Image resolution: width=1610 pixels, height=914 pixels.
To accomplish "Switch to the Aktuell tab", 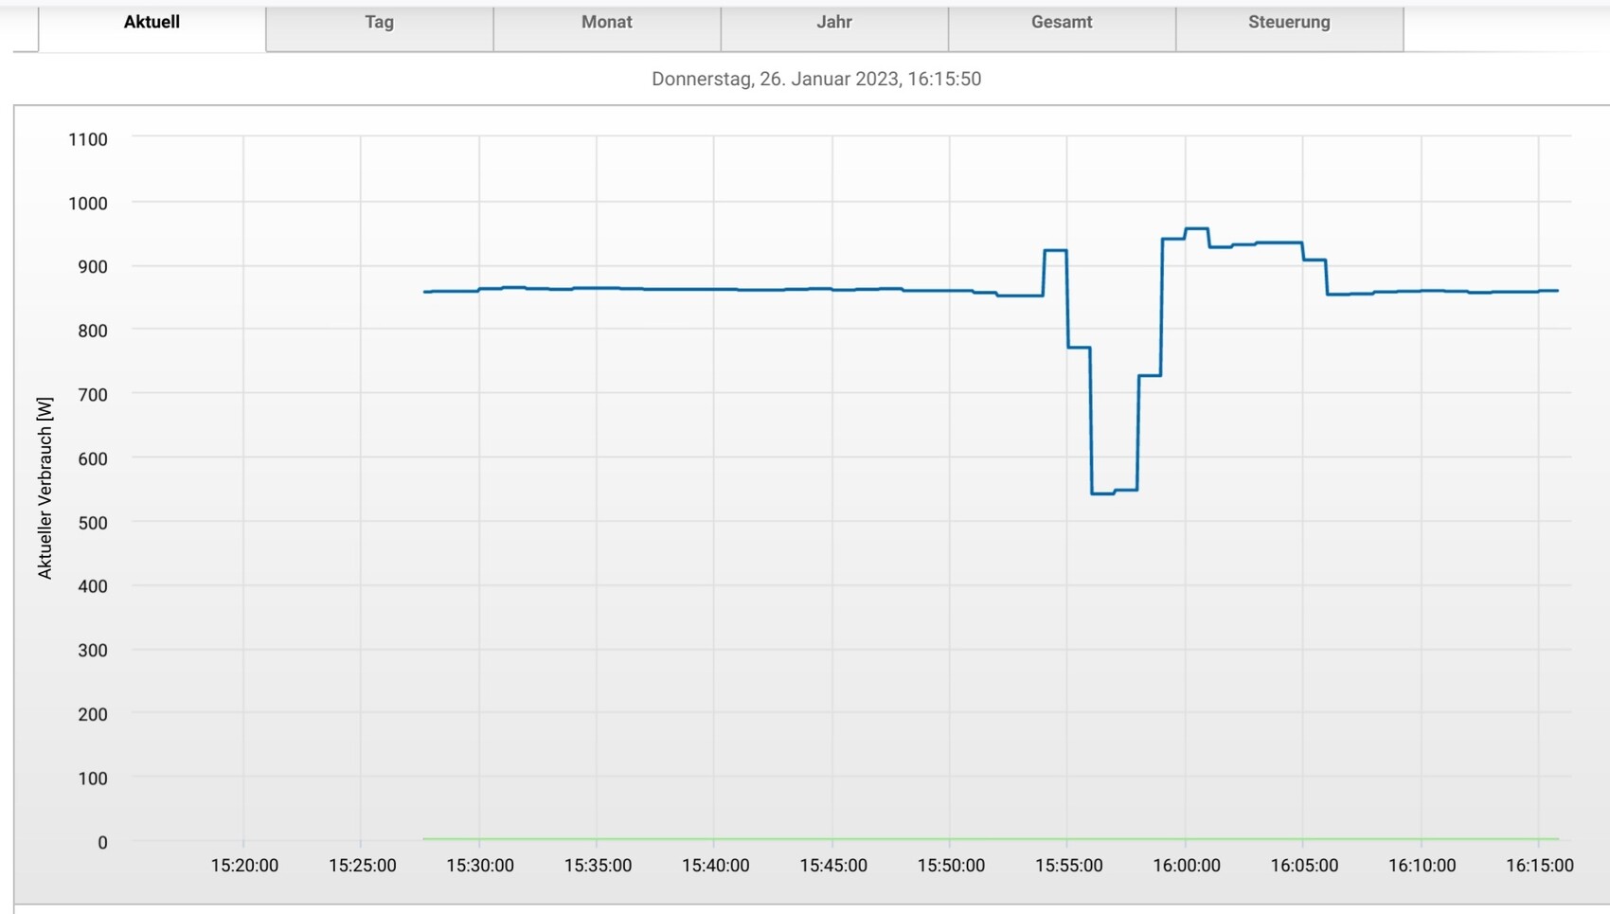I will (x=152, y=23).
